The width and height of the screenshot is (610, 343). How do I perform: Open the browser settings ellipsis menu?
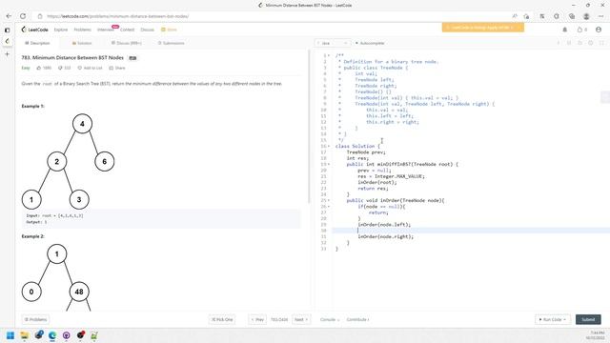(x=601, y=16)
